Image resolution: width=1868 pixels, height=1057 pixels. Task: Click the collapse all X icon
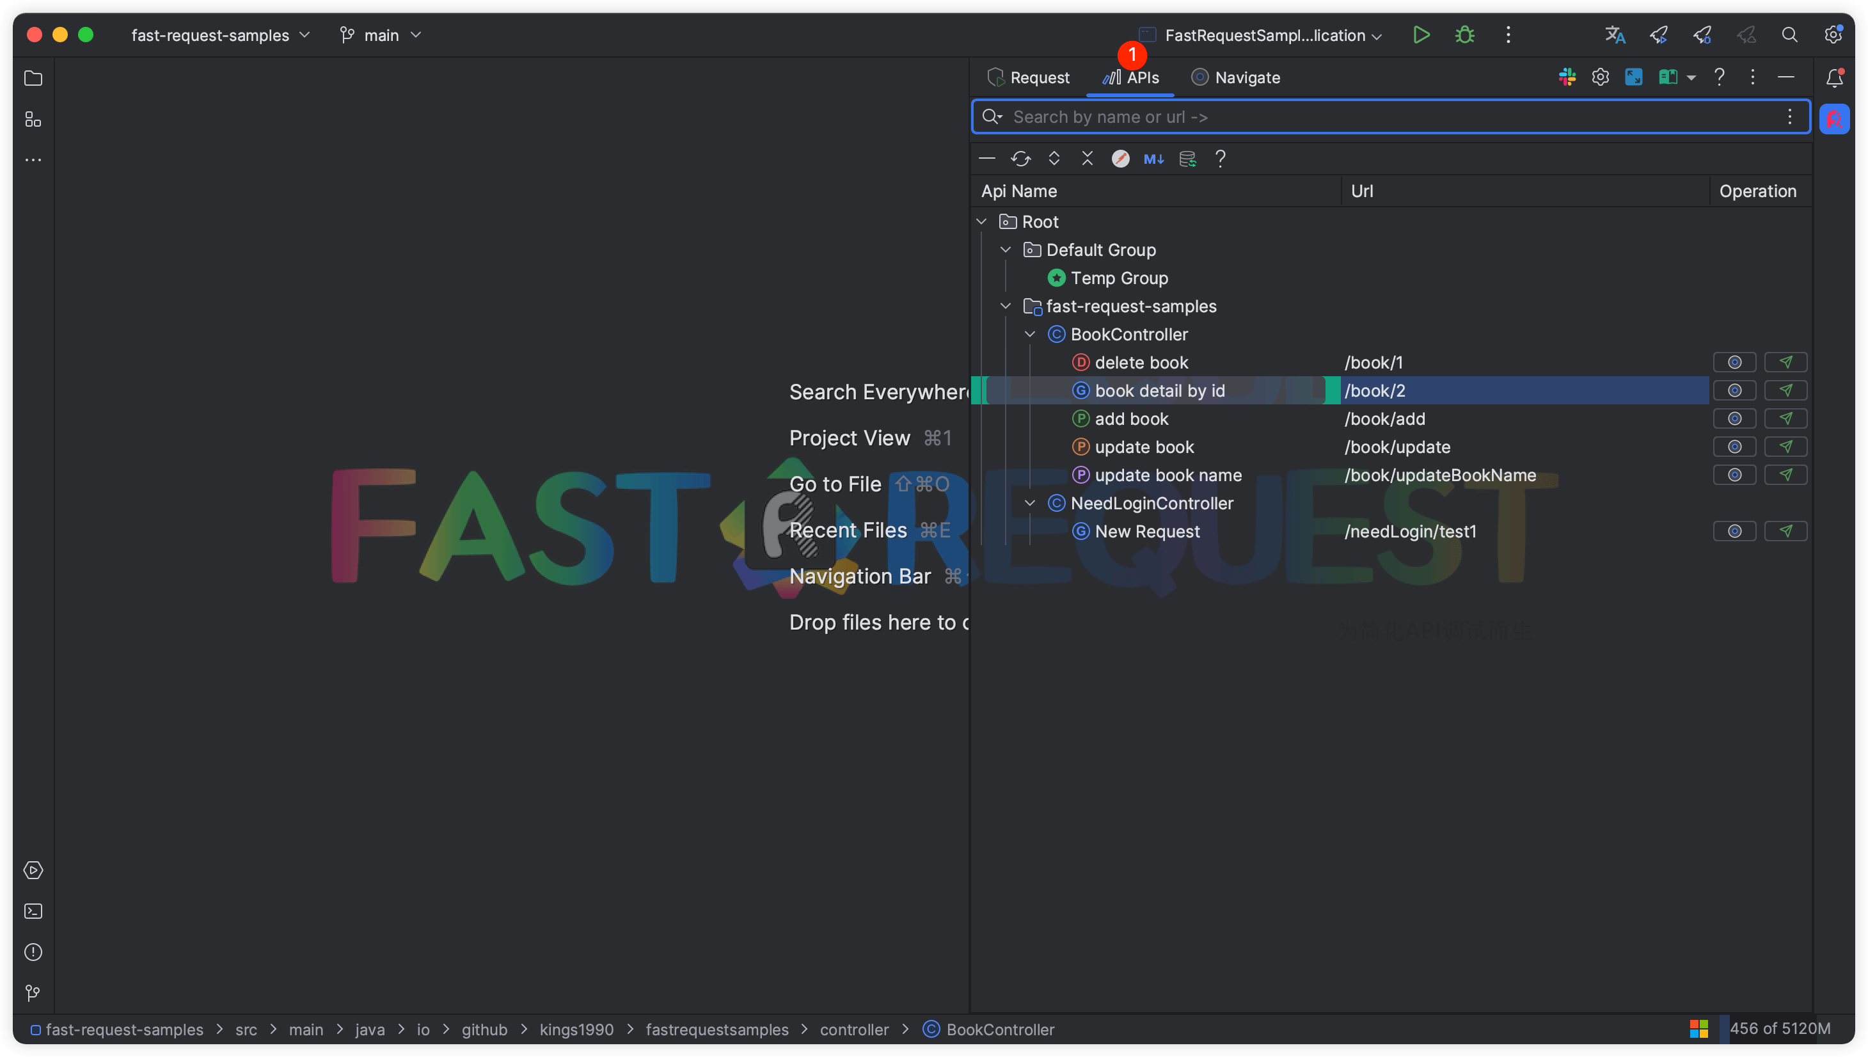click(1087, 158)
